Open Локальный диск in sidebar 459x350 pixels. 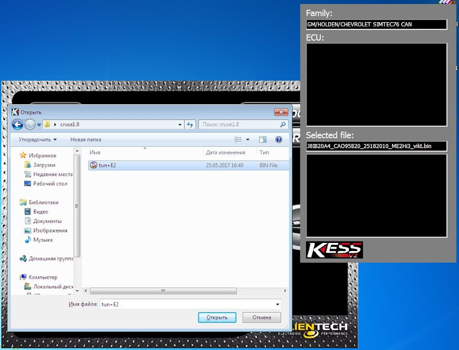tap(53, 286)
